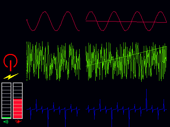Select the right red sine wave plot
Image resolution: width=170 pixels, height=127 pixels.
coord(126,21)
